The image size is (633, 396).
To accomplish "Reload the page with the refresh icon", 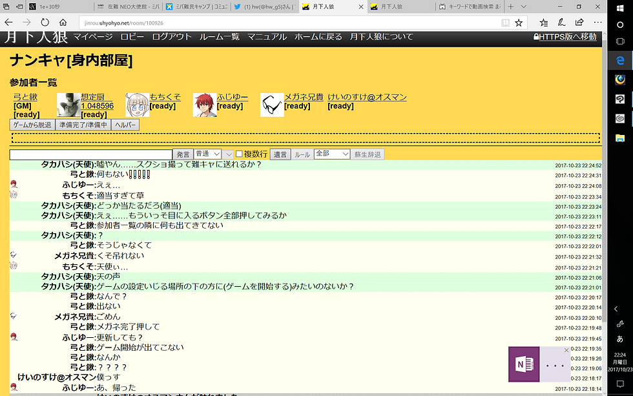I will pos(45,23).
